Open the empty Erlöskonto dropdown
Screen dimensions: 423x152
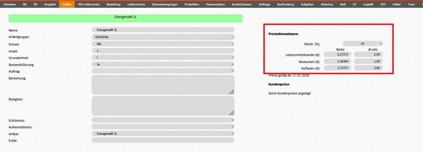click(x=163, y=120)
